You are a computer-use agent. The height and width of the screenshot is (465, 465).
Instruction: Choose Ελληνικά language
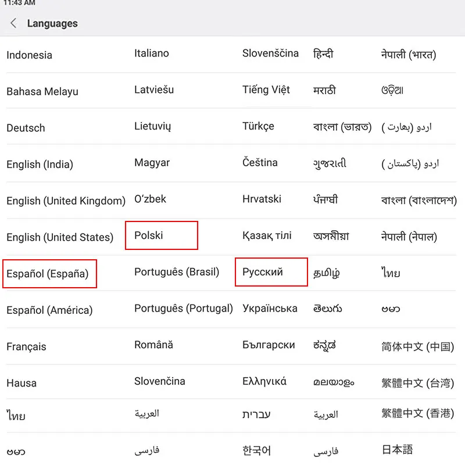tap(264, 381)
